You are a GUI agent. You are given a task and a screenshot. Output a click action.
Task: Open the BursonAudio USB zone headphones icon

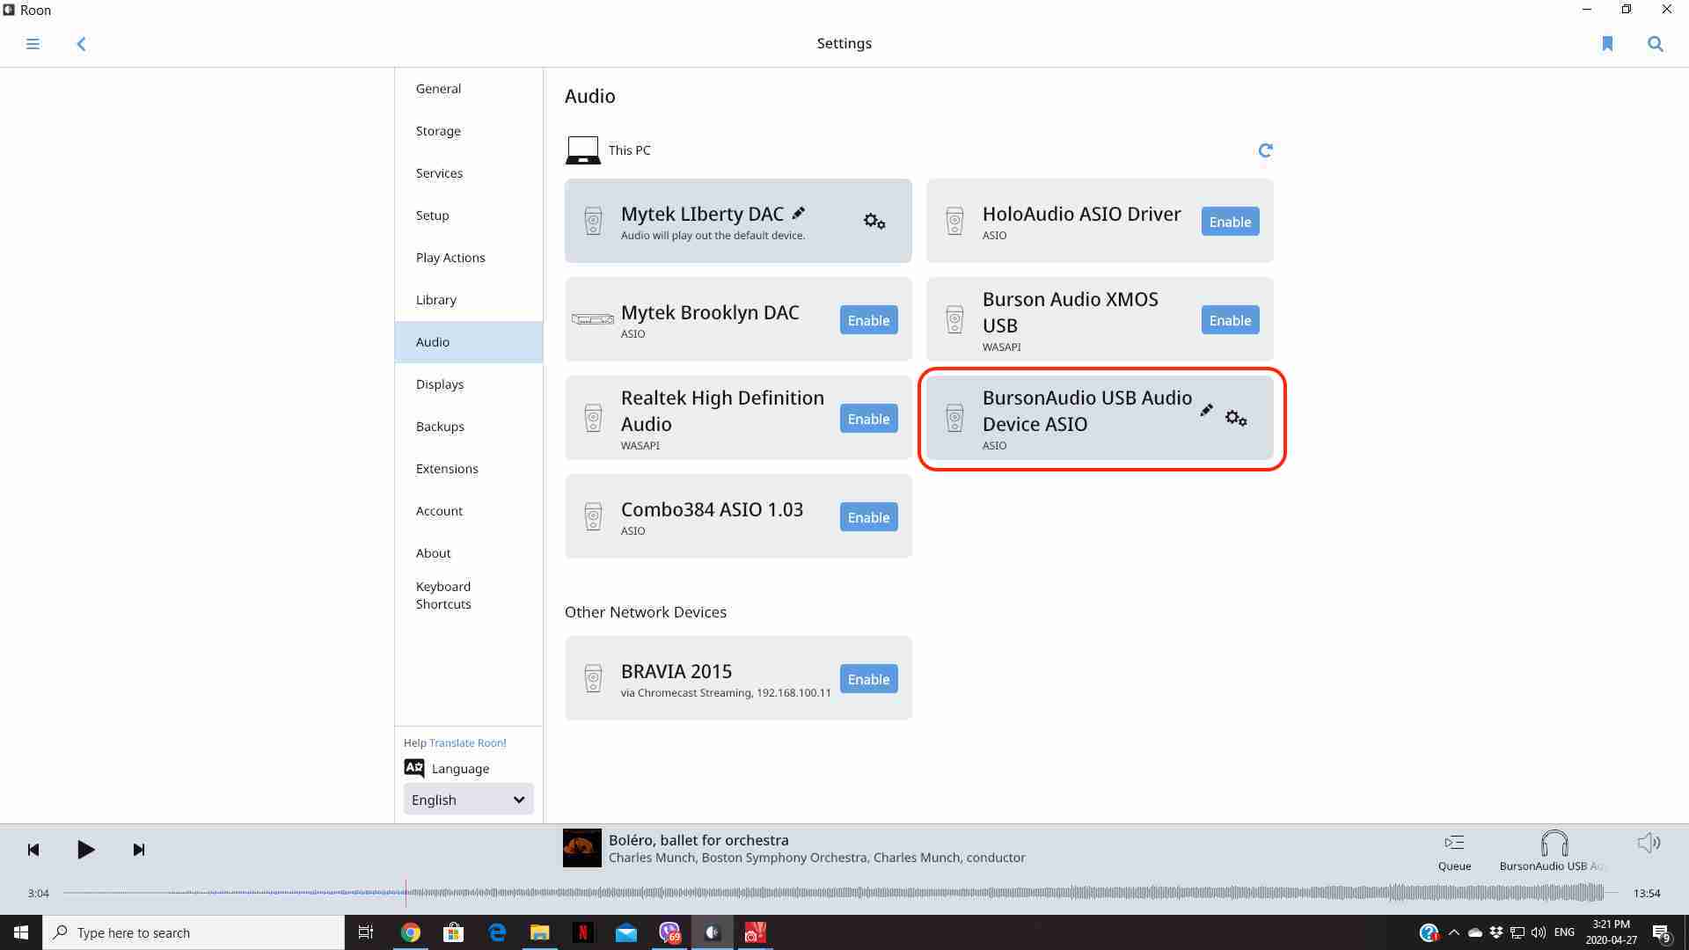coord(1554,844)
